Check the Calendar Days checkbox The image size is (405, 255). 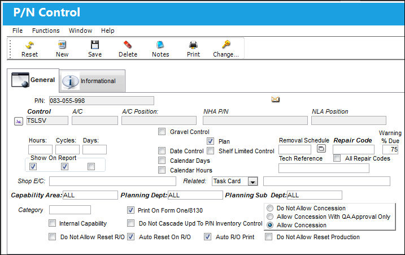pos(162,161)
